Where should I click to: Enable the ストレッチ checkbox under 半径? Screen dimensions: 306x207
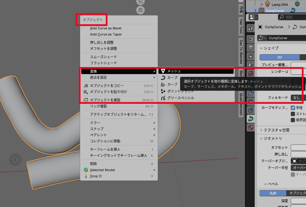click(x=293, y=114)
